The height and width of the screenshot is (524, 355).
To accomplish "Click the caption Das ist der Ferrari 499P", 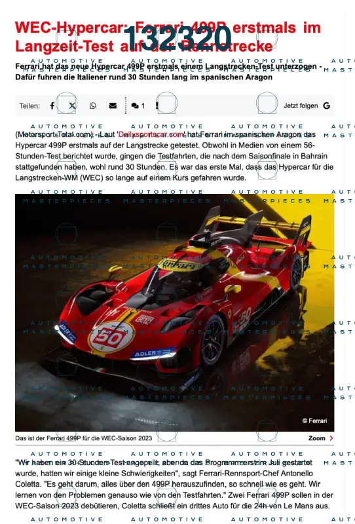I will [84, 438].
